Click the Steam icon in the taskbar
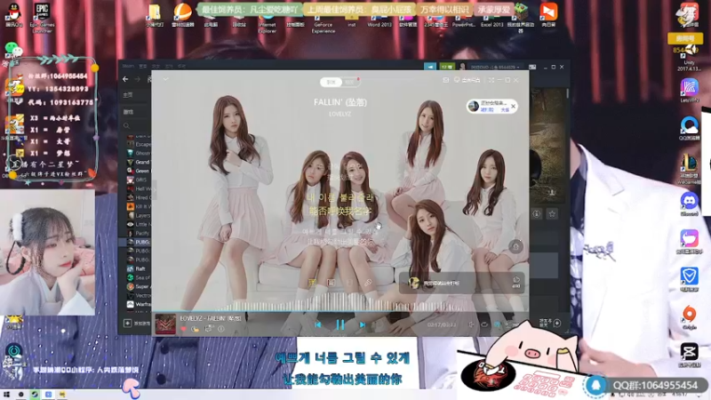711x400 pixels. coord(35,395)
